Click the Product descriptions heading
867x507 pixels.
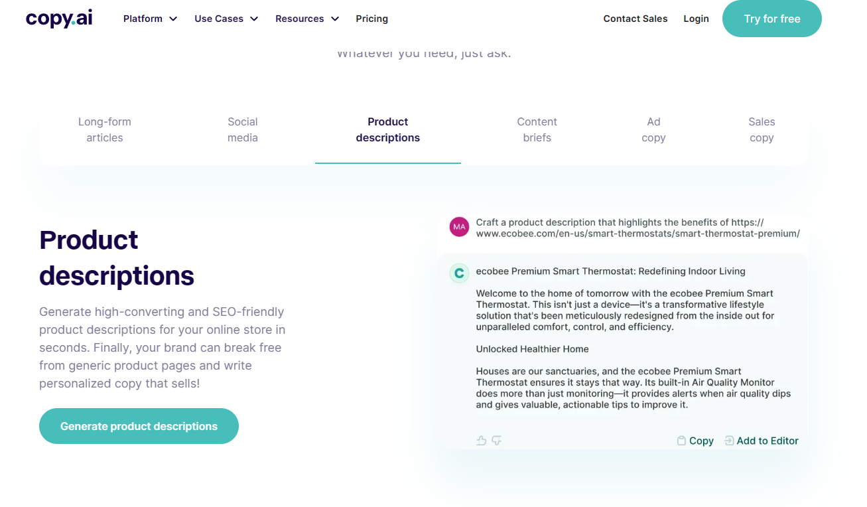117,257
